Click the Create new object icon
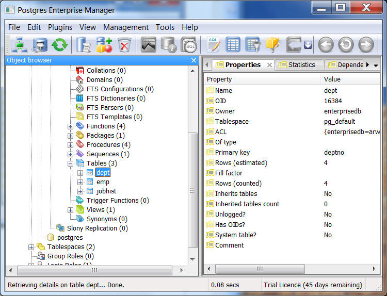Image resolution: width=387 pixels, height=296 pixels. [x=104, y=45]
